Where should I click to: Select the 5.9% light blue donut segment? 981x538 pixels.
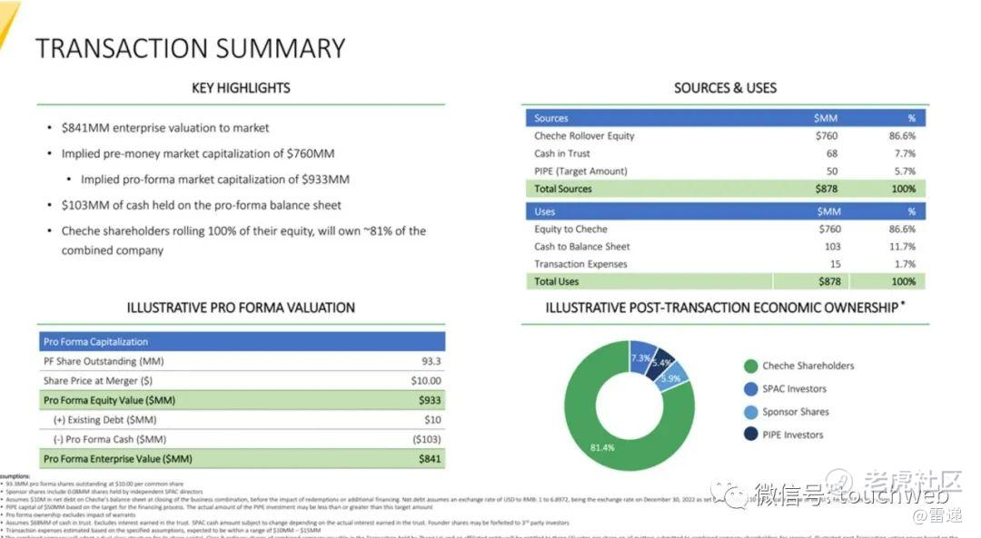[x=673, y=378]
